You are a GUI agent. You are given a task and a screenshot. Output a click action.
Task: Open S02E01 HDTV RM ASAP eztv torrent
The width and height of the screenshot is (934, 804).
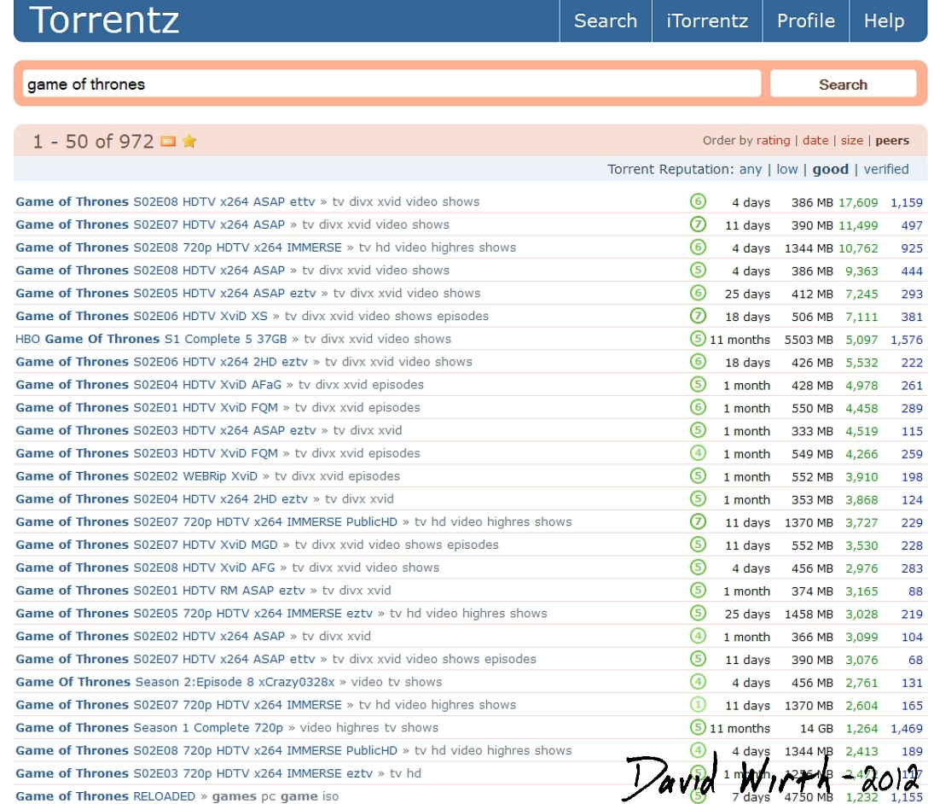click(160, 590)
